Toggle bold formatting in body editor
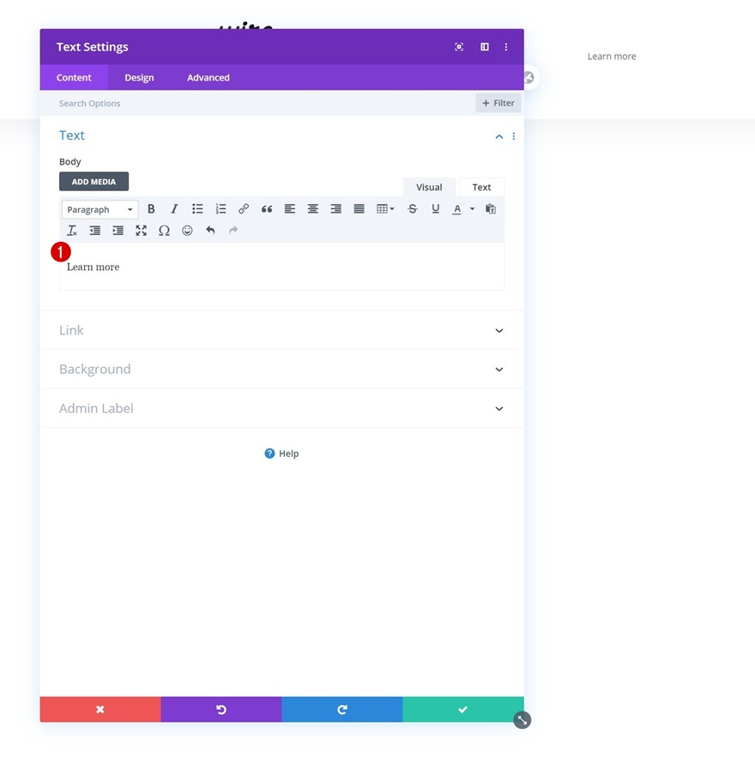 (151, 209)
